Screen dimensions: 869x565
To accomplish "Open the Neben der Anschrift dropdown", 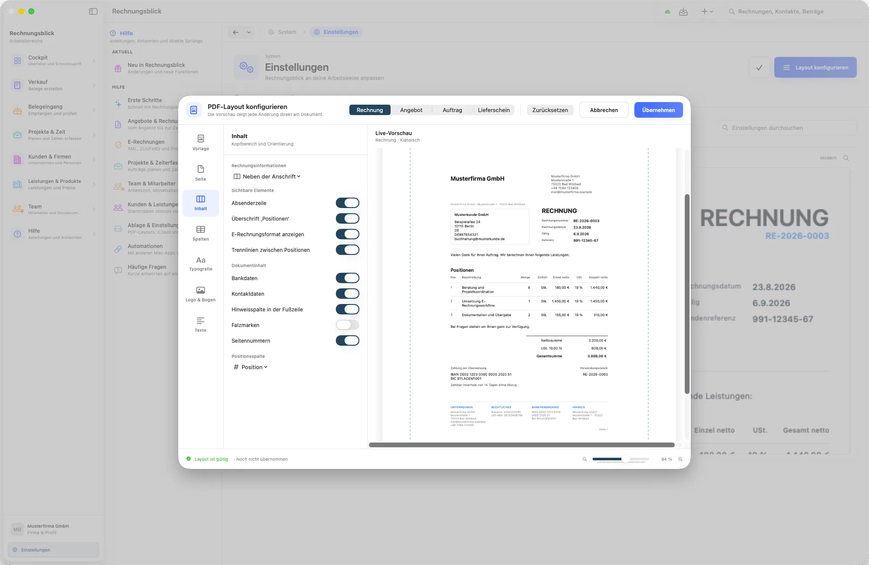I will pyautogui.click(x=267, y=176).
